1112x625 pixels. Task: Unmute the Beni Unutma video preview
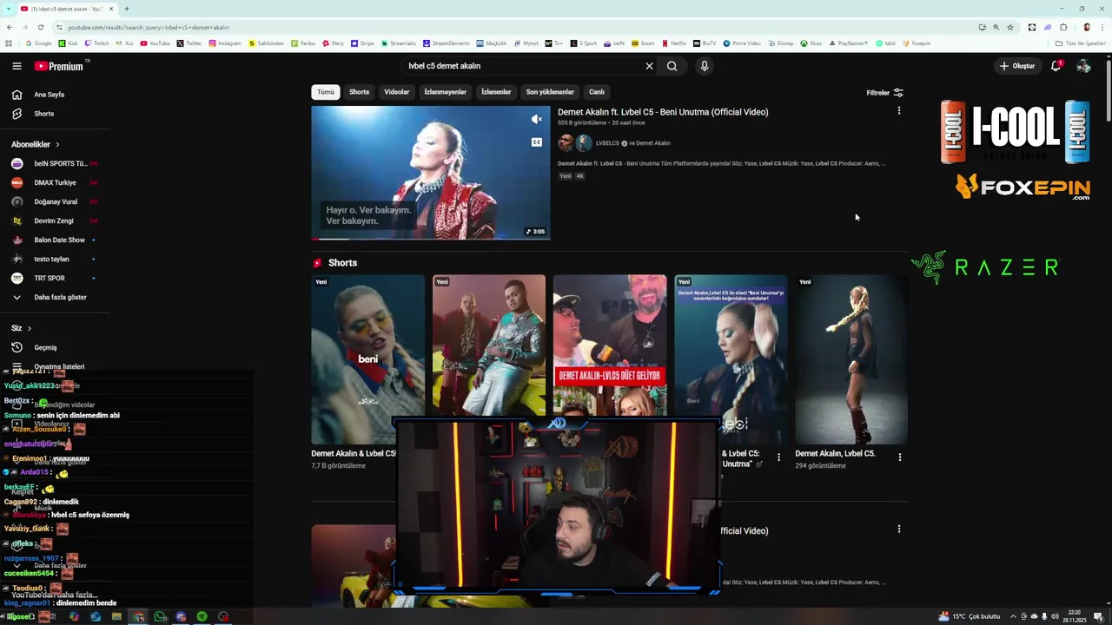(537, 120)
